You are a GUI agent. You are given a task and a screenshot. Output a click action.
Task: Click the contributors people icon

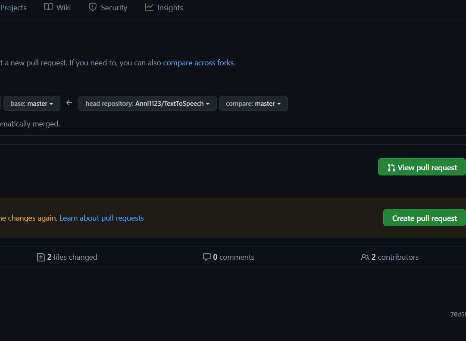tap(365, 257)
